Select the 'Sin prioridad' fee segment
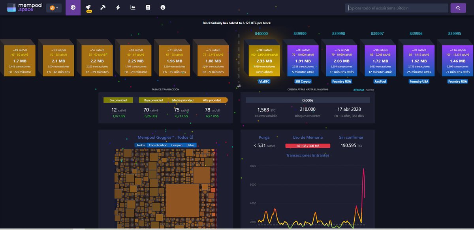 point(118,100)
